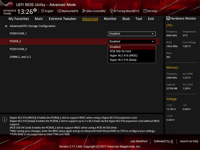Click the Version 2.17.1246 copyright text
This screenshot has height=150, width=200.
pyautogui.click(x=100, y=147)
